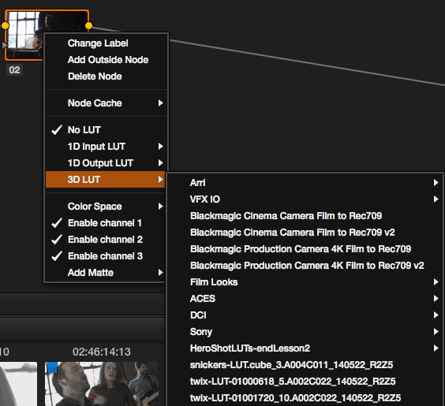Choose Change Label from context menu

pos(106,43)
